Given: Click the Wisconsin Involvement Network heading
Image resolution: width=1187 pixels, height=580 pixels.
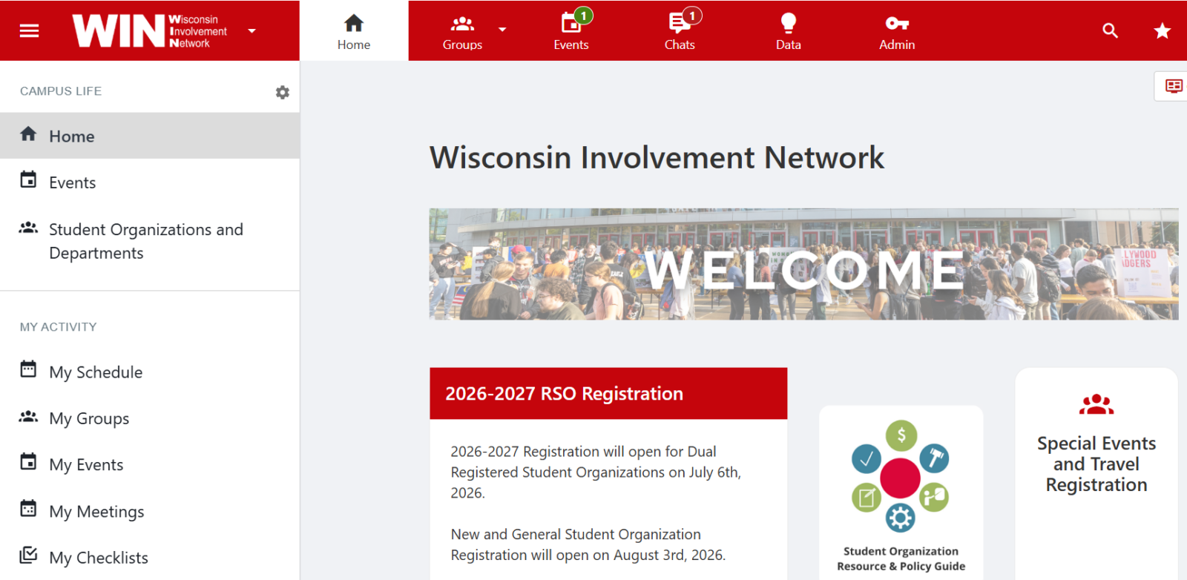Looking at the screenshot, I should [x=657, y=157].
